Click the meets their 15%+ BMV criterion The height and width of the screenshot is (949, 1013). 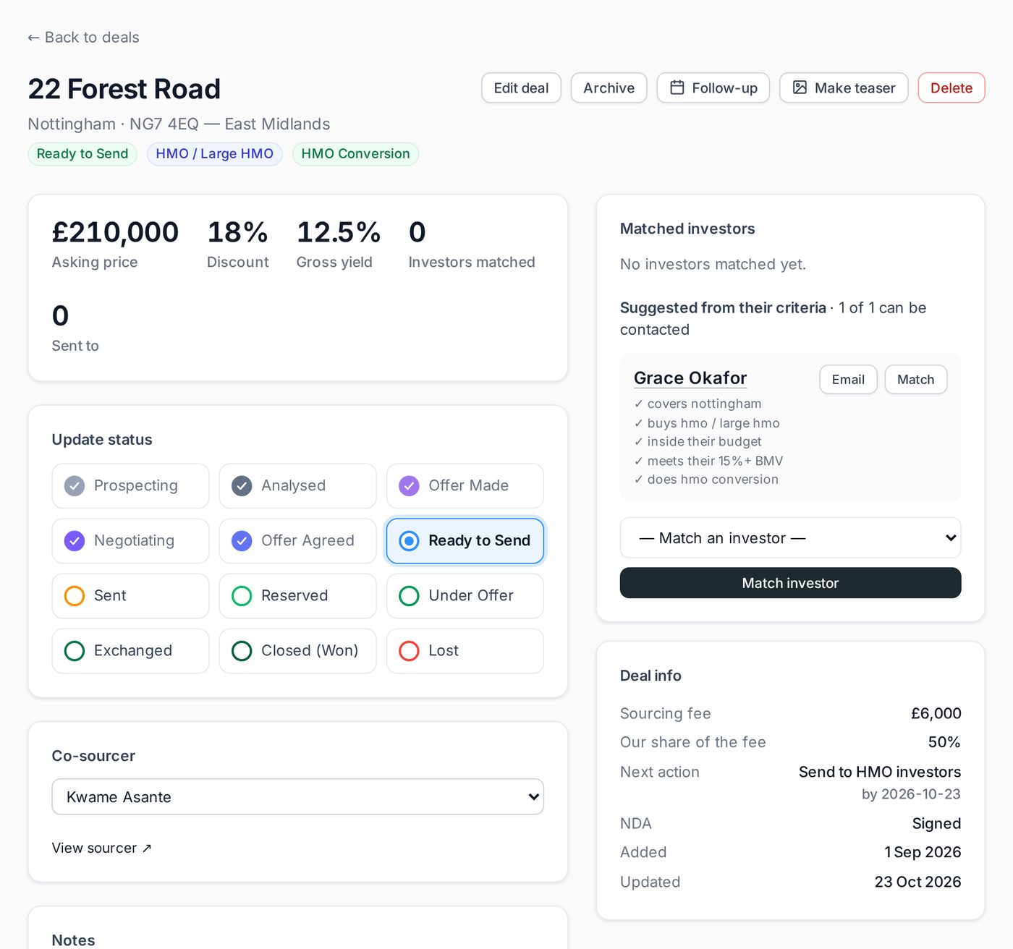click(708, 461)
